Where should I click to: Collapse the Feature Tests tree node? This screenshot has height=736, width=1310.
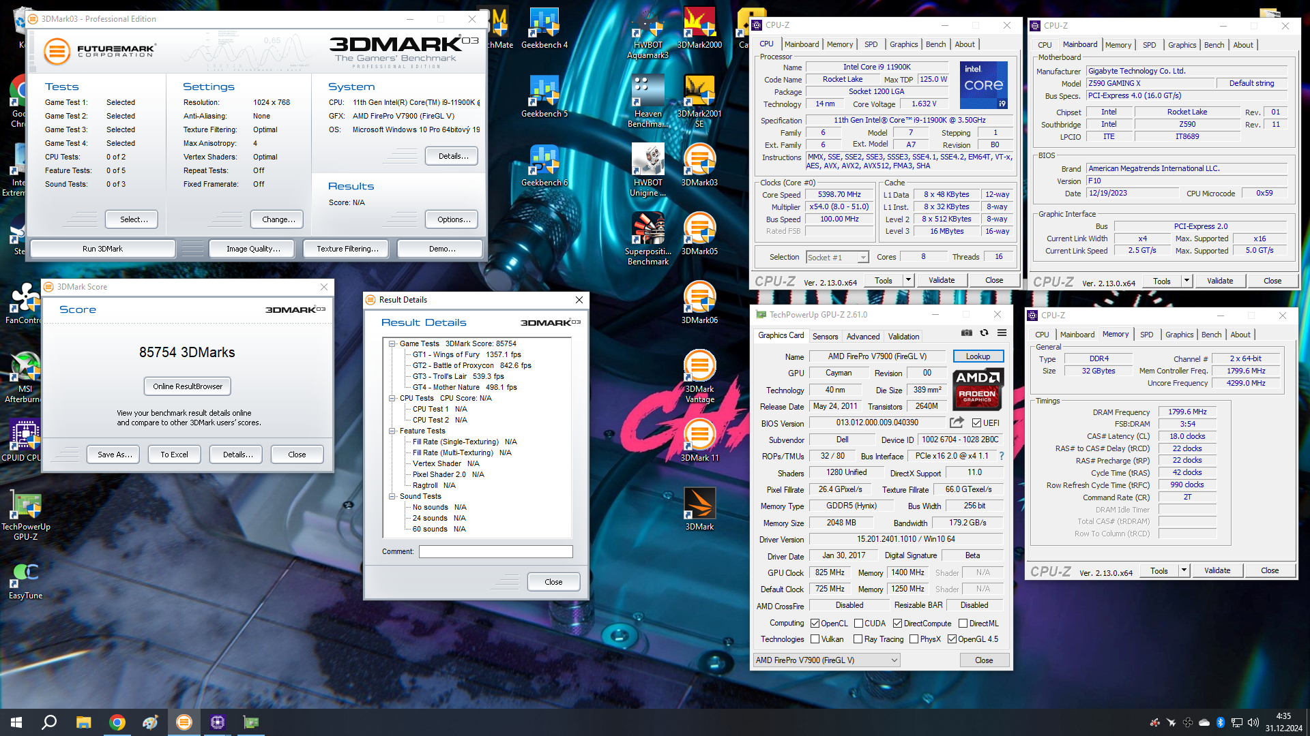(392, 431)
